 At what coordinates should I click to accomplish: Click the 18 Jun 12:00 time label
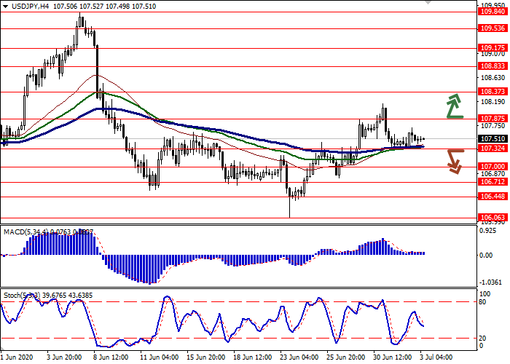pyautogui.click(x=252, y=357)
